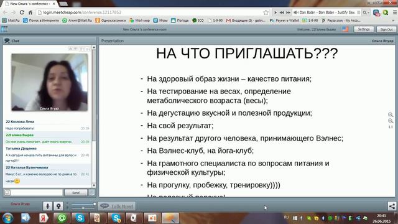The image size is (398, 224).
Task: Open the Chat panel header icon
Action: pyautogui.click(x=7, y=40)
